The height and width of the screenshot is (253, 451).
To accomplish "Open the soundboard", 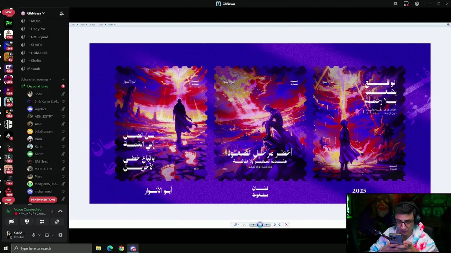I will (x=57, y=222).
